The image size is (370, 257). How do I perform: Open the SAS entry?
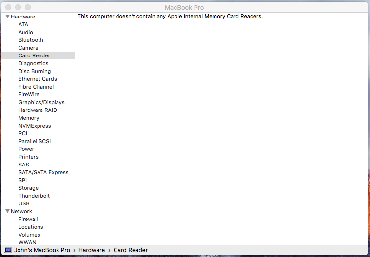tap(24, 165)
